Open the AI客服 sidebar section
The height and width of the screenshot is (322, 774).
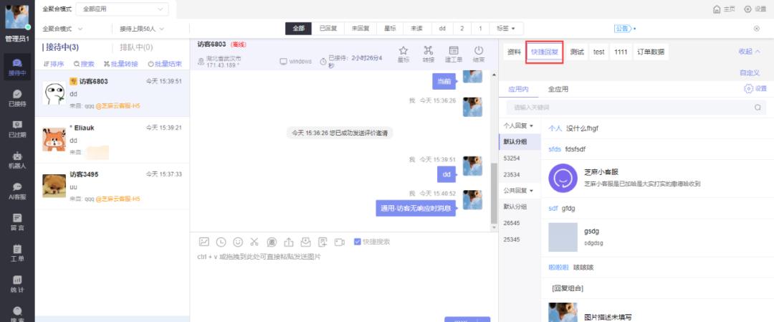point(17,191)
